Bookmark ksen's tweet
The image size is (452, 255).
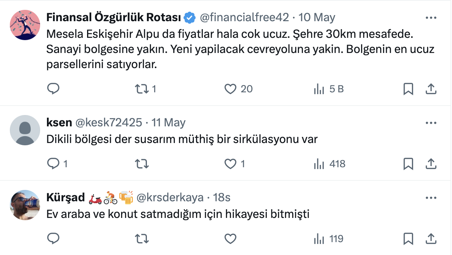pos(408,164)
